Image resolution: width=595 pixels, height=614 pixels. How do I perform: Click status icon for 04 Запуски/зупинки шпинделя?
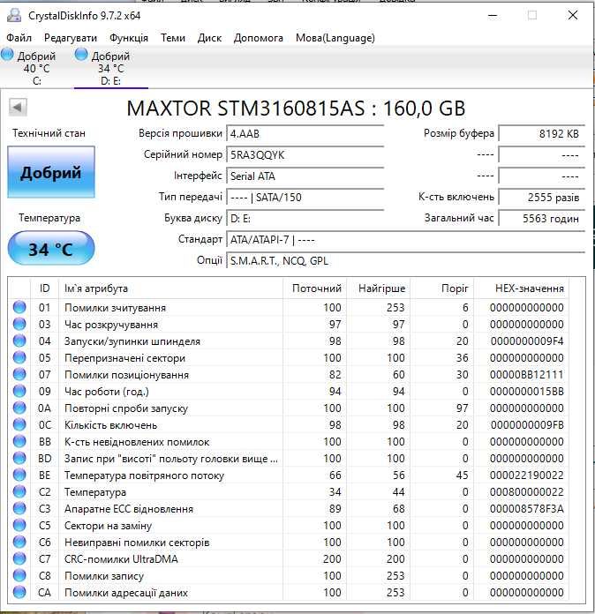point(19,341)
